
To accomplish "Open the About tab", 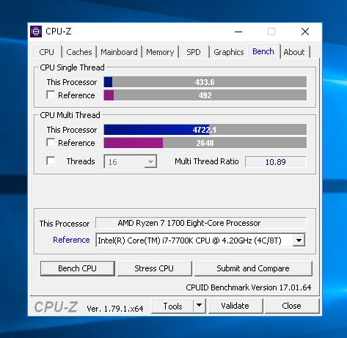I will (294, 52).
